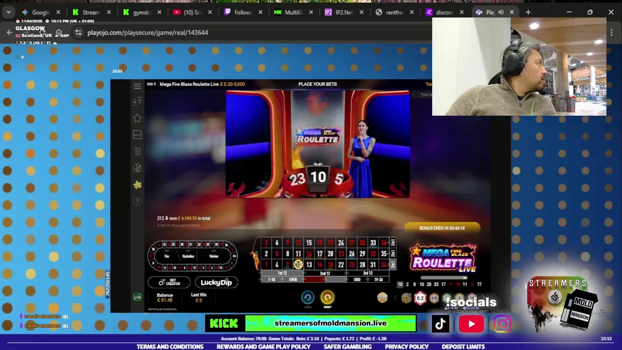Click the yellow Rebet circular button
The image size is (622, 350).
click(328, 297)
